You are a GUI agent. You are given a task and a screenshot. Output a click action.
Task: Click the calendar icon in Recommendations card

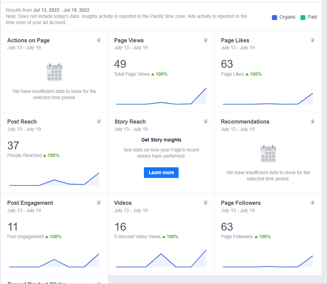tap(268, 154)
